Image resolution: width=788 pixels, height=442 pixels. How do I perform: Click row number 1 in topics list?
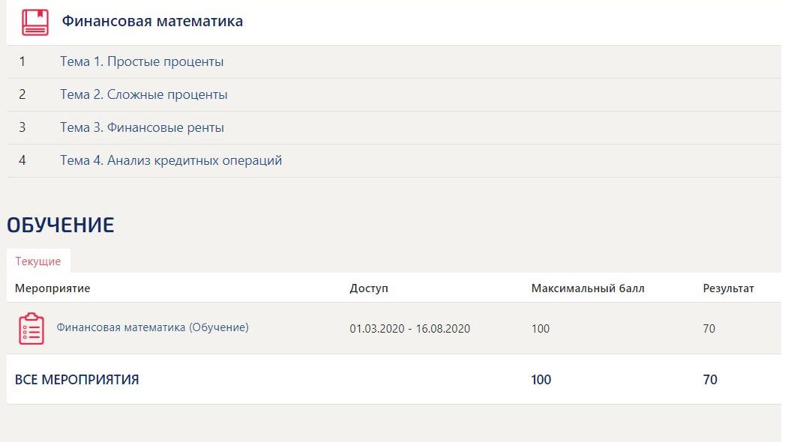pos(22,61)
